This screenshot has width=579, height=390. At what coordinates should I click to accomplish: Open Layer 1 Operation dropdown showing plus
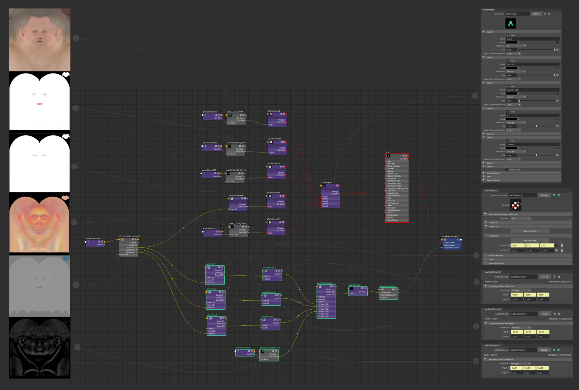(516, 46)
